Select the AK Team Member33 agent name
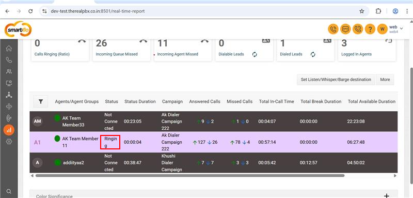Viewport: 413px width, 198px height. point(73,121)
